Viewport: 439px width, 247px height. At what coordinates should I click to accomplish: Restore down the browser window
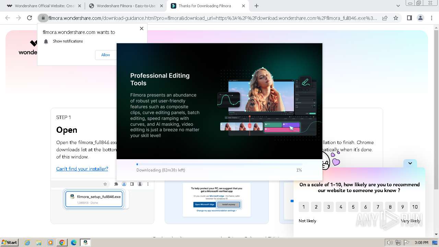click(x=419, y=3)
